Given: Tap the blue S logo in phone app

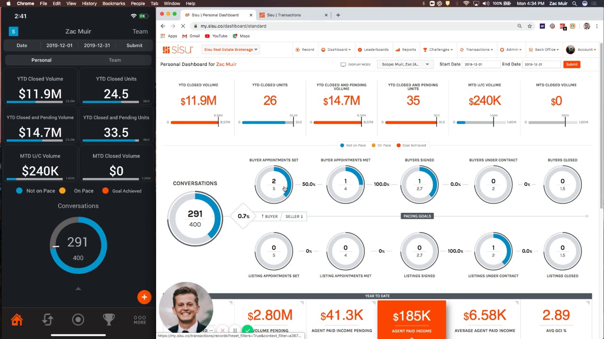Looking at the screenshot, I should pyautogui.click(x=13, y=32).
